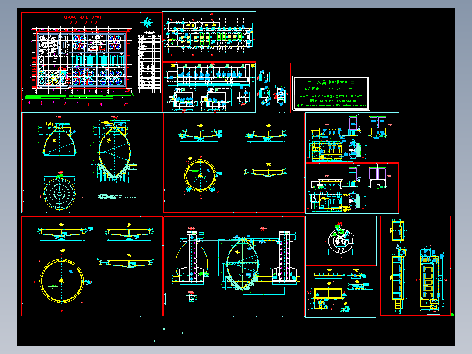Select the building legend table beside the layout
Image resolution: width=472 pixels, height=354 pixels.
click(149, 64)
